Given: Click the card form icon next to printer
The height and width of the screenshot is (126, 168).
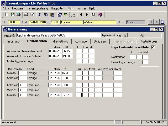Looking at the screenshot, I should click(x=32, y=15).
